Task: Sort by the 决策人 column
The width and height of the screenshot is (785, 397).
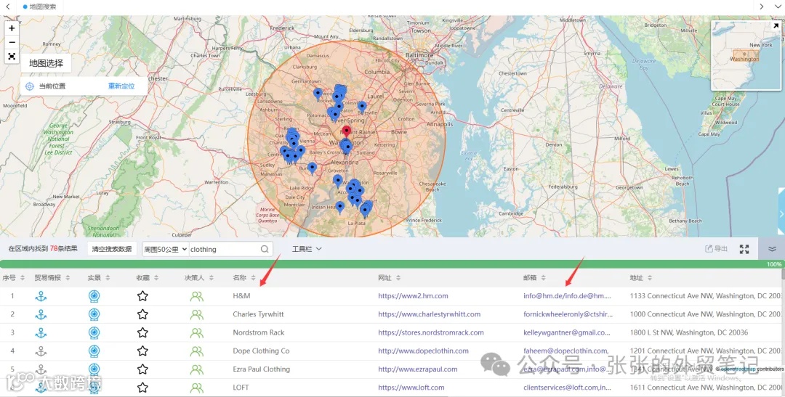Action: click(x=212, y=278)
